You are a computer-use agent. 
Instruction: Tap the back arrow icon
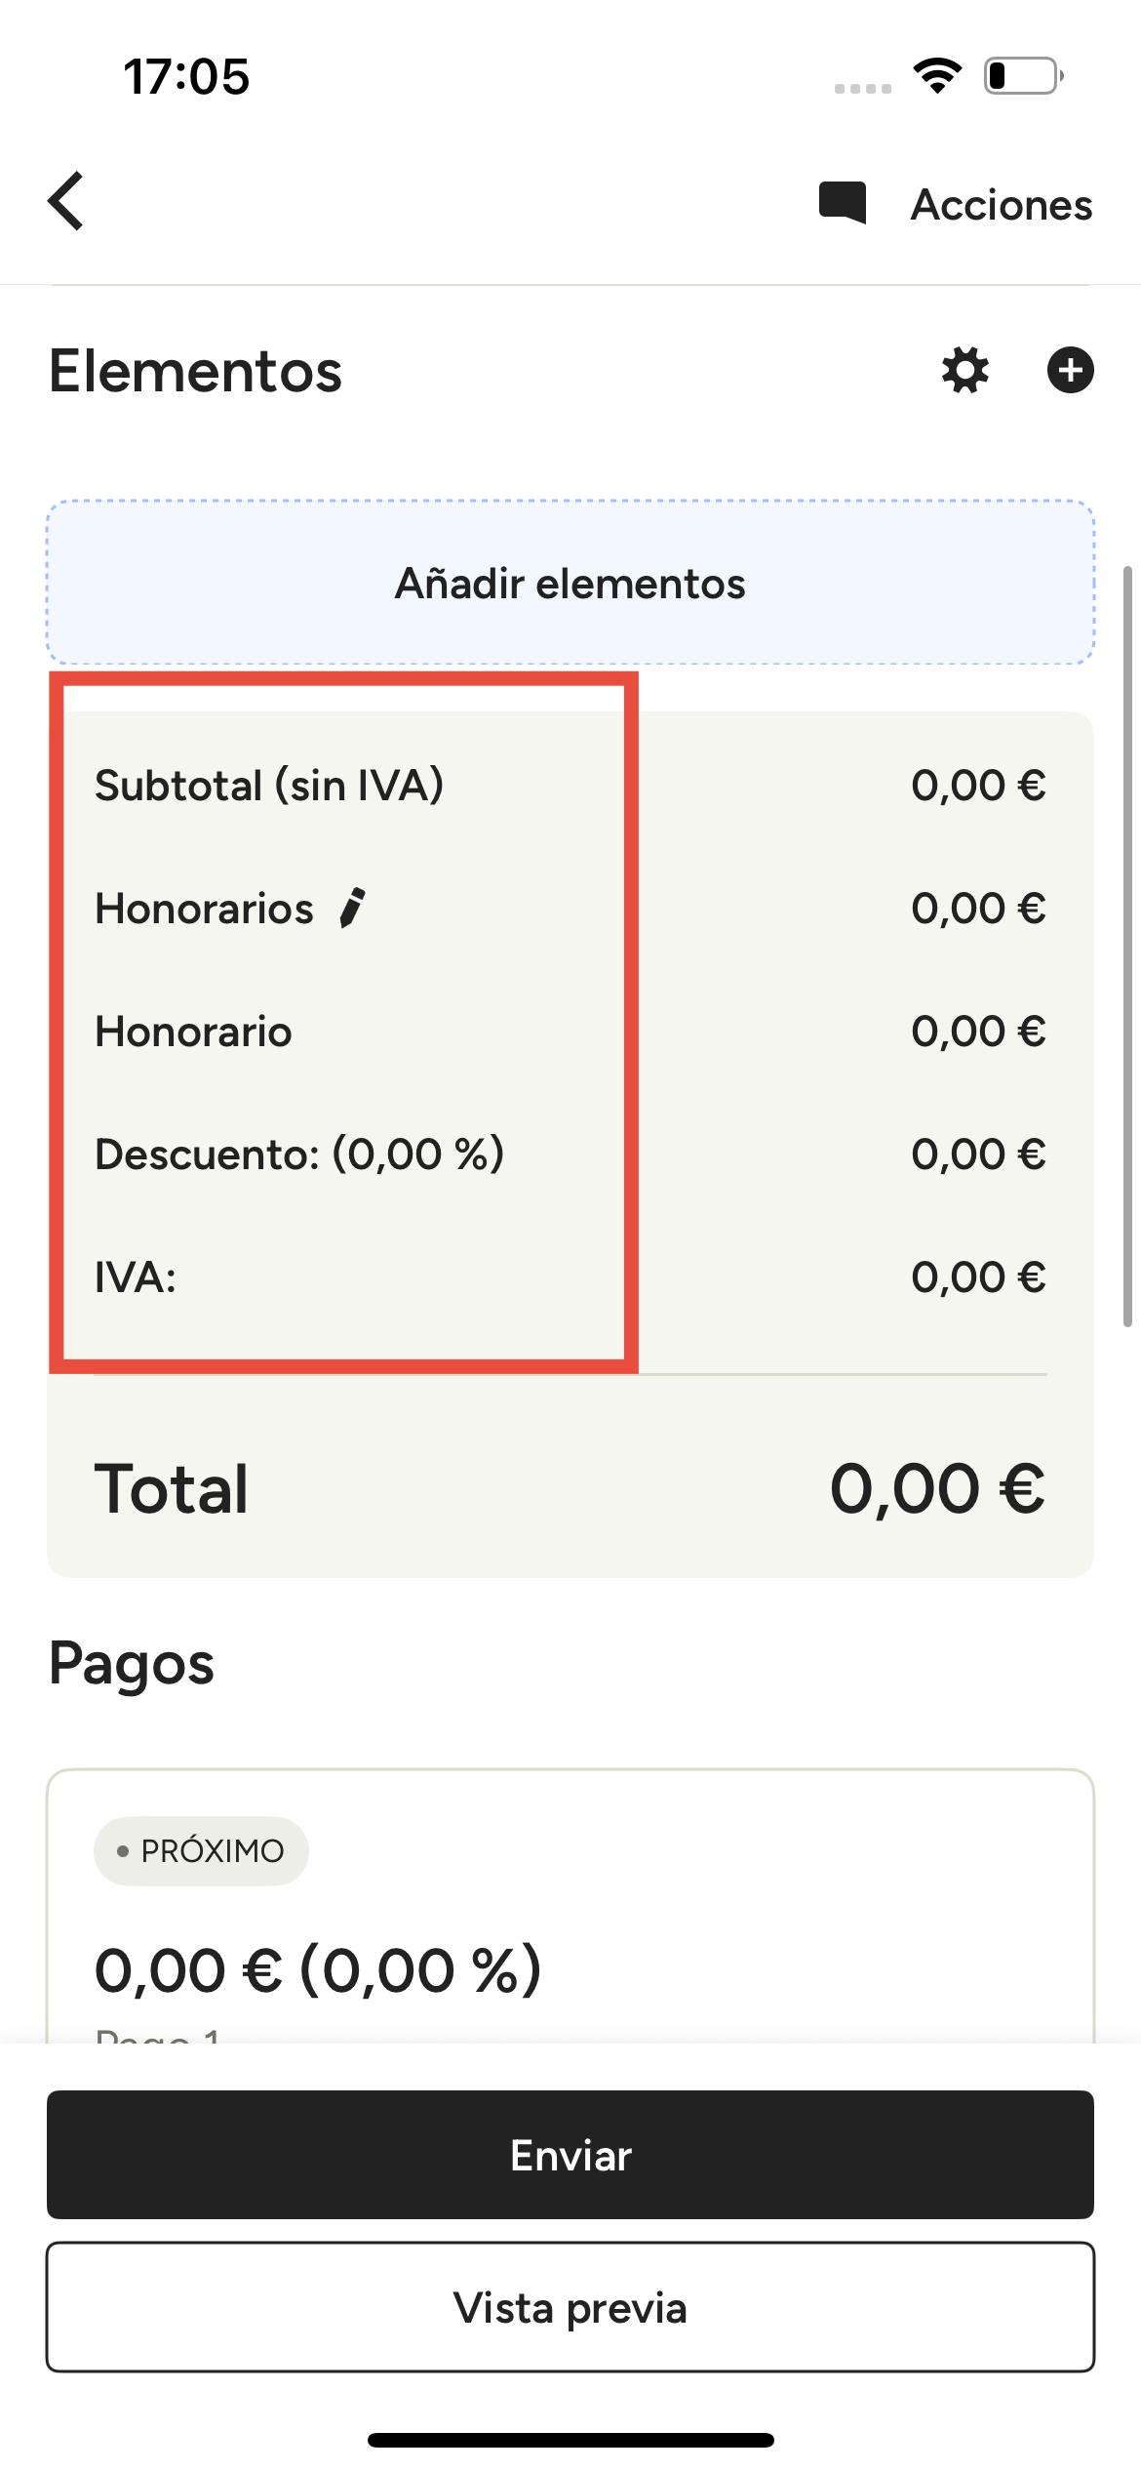point(66,202)
